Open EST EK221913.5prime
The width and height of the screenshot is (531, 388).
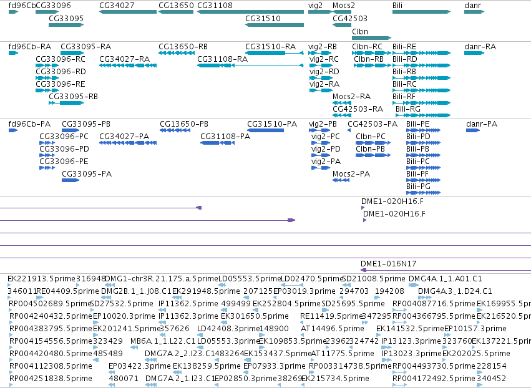coord(9,285)
